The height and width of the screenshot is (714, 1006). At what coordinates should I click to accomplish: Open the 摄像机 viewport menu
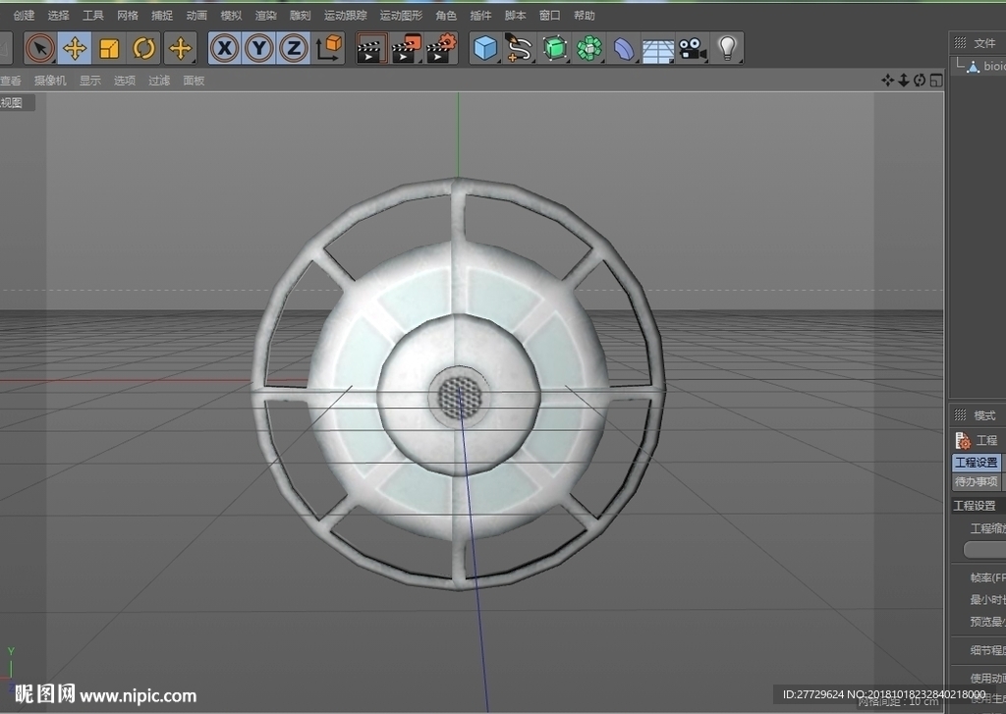pos(50,81)
